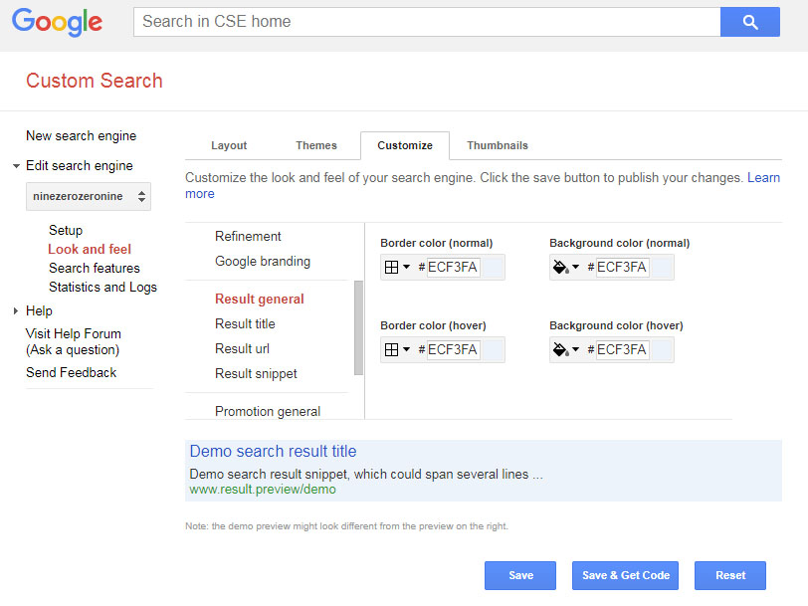Switch to the Themes tab
Screen dimensions: 808x606
[x=315, y=145]
